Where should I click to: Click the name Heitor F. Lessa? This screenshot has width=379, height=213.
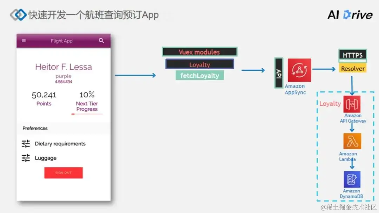(64, 67)
